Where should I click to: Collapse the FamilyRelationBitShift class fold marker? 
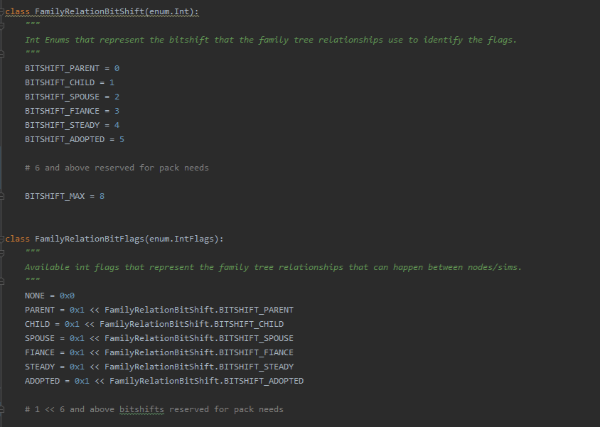pos(3,11)
